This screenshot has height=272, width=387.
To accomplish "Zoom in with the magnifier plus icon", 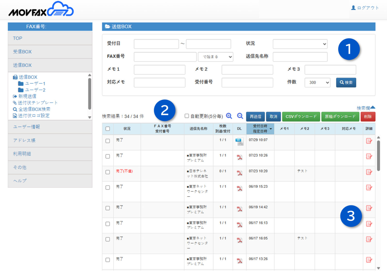I will (229, 116).
